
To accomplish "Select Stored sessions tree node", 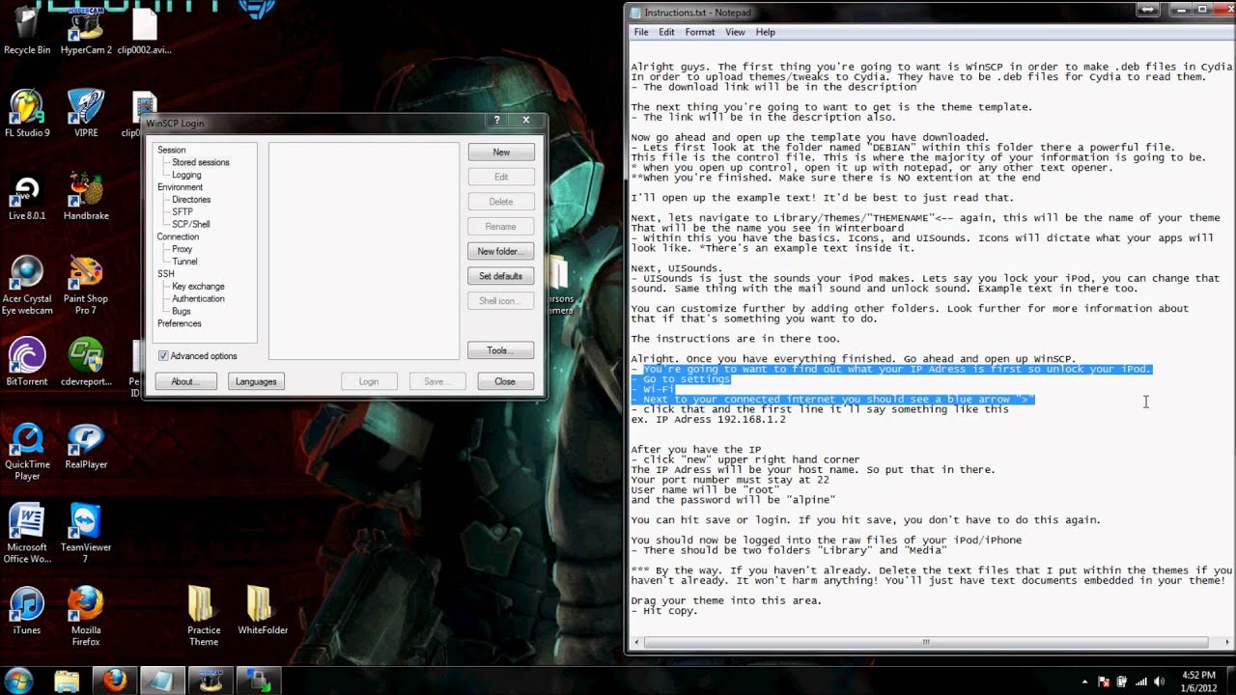I will [201, 162].
